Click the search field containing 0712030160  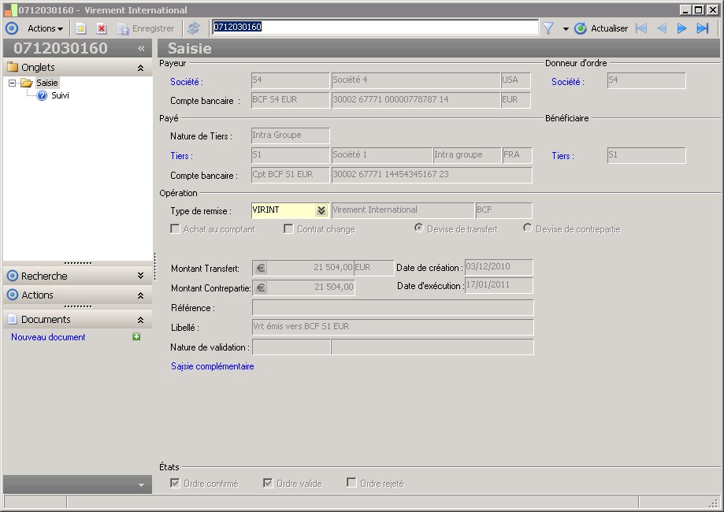(x=375, y=28)
